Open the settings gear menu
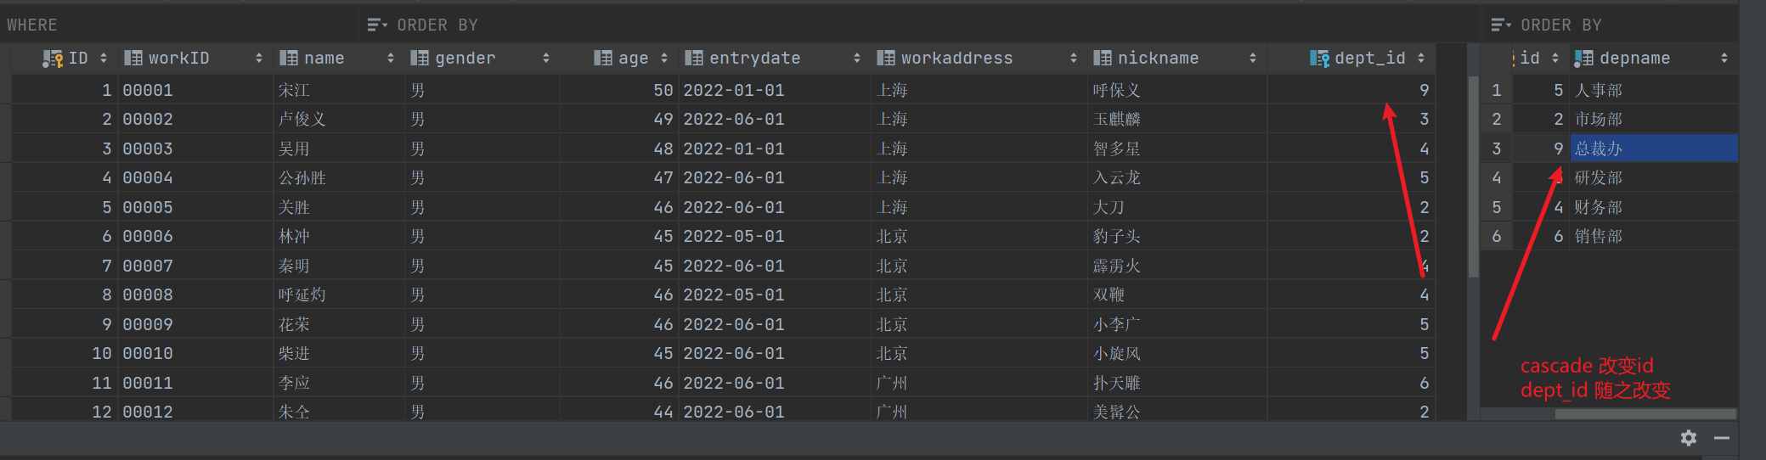 pyautogui.click(x=1688, y=438)
